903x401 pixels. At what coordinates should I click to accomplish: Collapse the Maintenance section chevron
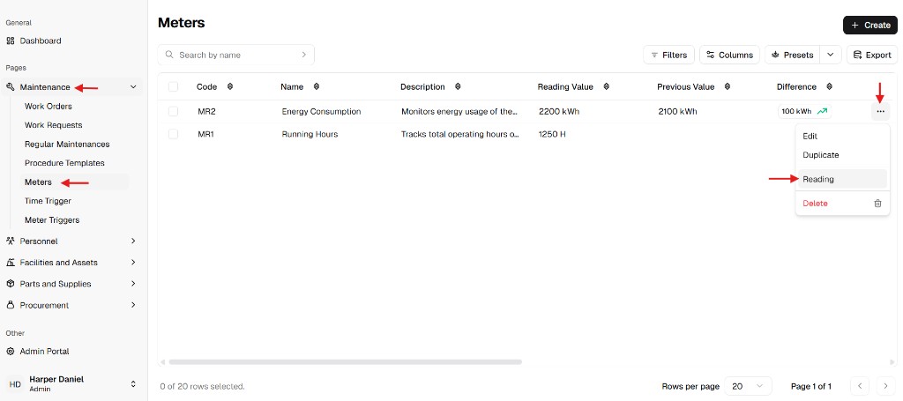click(x=133, y=87)
